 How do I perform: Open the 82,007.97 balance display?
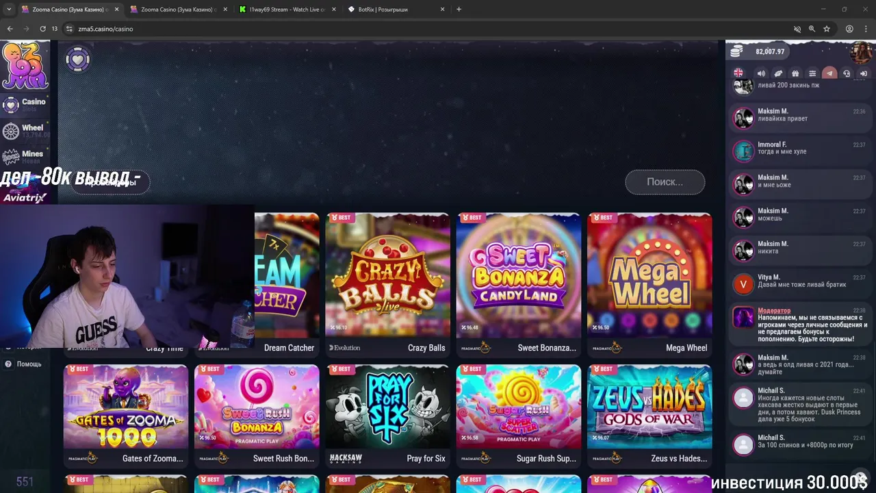[770, 52]
